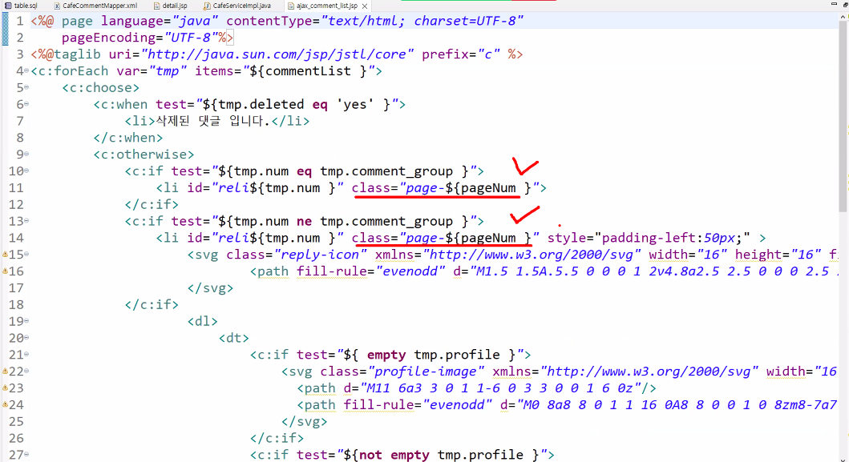Viewport: 849px width, 462px height.
Task: Click 'tmp.deleted' in the c:when test
Action: click(261, 104)
